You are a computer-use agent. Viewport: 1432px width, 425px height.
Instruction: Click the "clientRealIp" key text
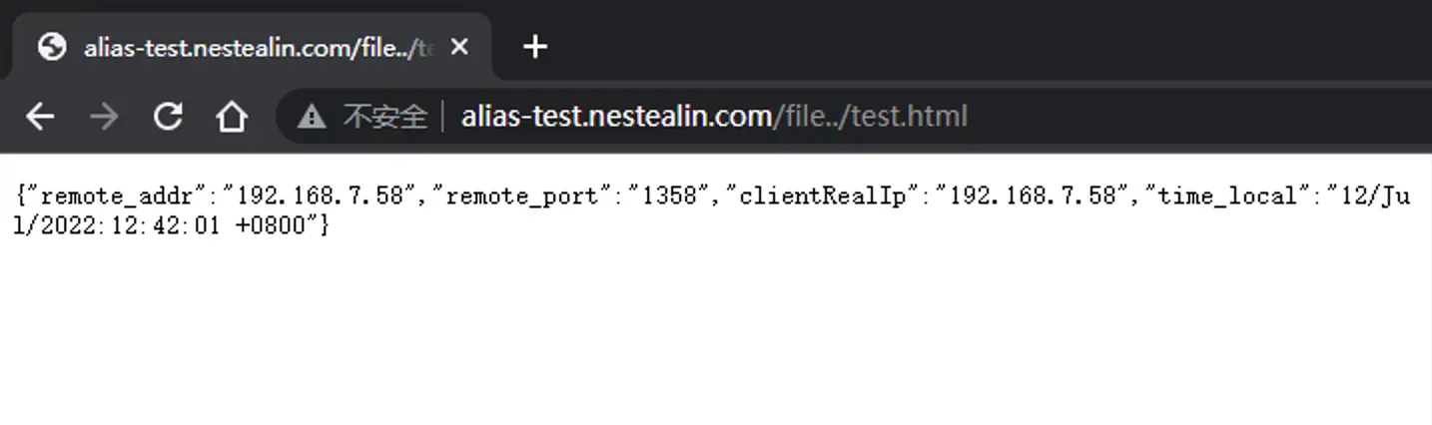pos(823,196)
